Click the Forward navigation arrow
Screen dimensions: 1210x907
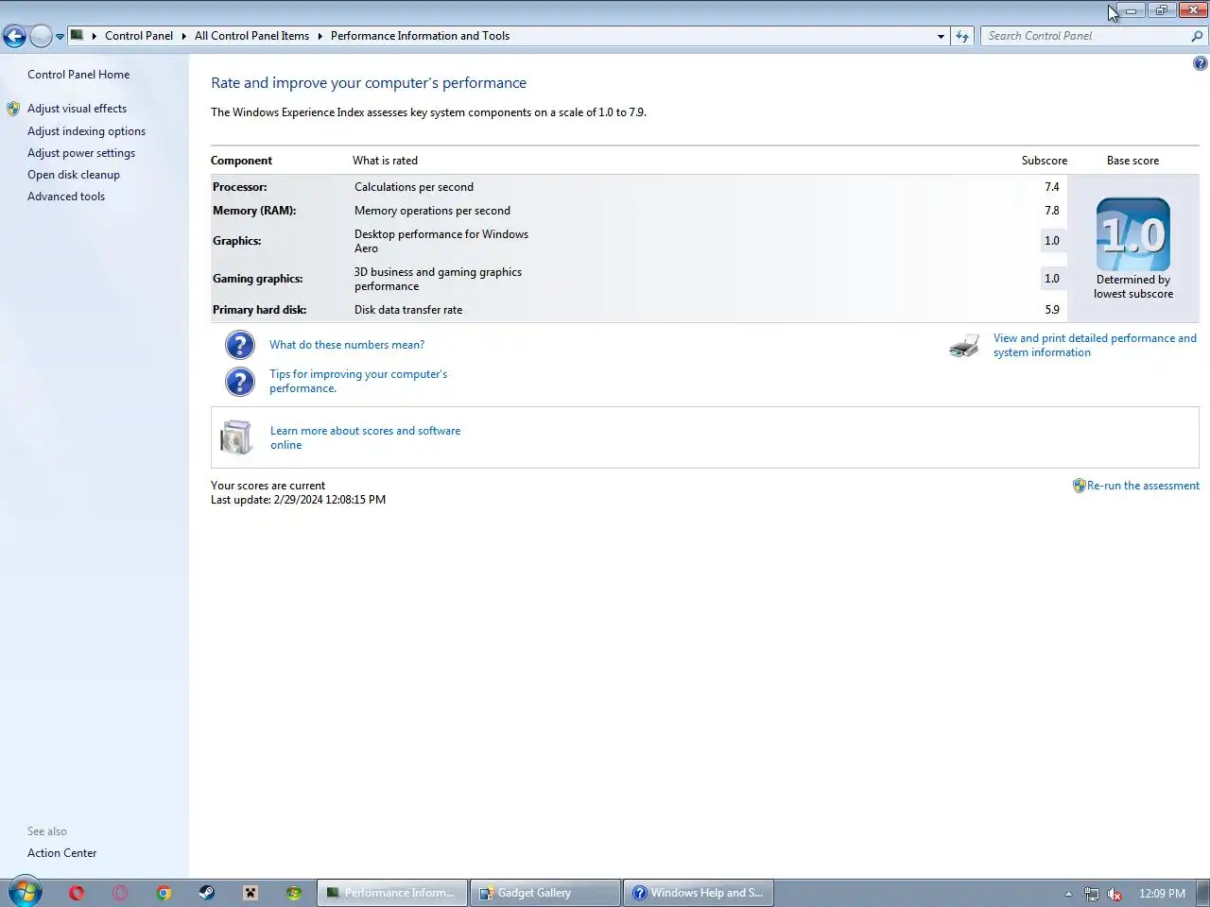(41, 36)
